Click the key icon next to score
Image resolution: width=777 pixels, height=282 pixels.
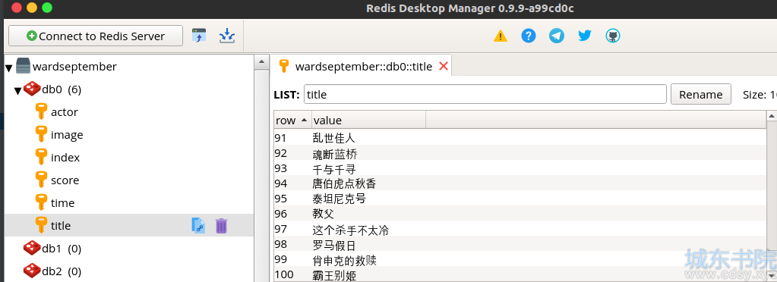pyautogui.click(x=42, y=180)
